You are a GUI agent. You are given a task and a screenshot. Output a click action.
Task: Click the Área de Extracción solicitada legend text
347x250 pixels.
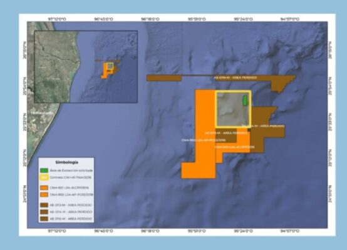71,171
